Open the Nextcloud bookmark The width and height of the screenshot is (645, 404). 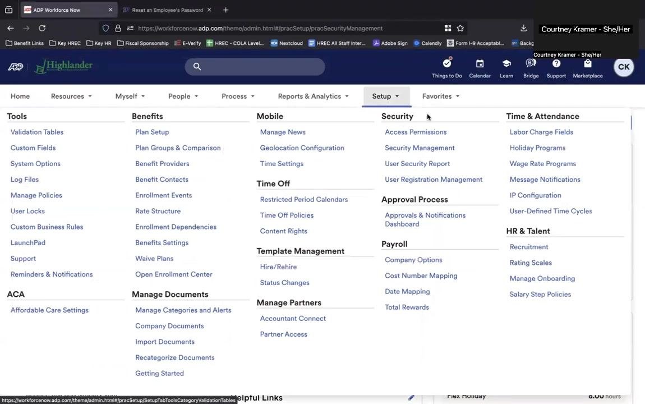(287, 43)
